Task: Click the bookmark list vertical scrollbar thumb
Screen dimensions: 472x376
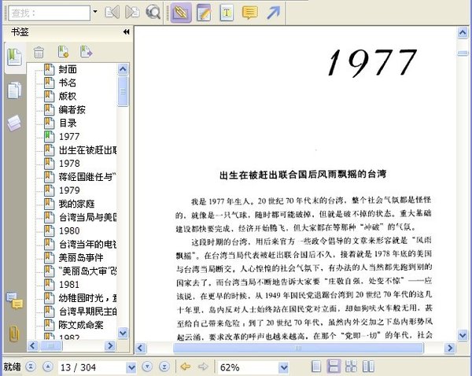Action: (123, 91)
